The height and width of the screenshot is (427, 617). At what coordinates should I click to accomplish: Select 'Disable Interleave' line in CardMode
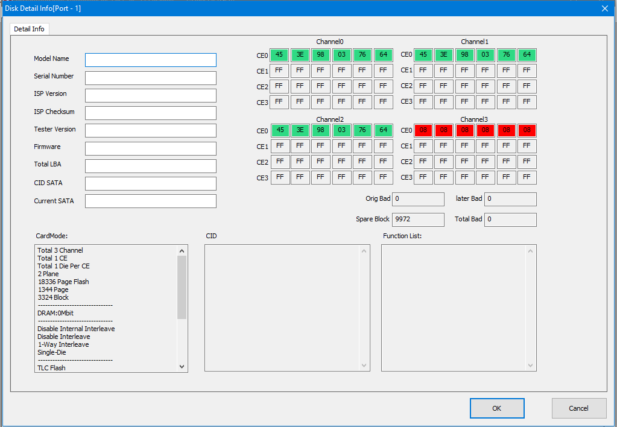point(64,337)
